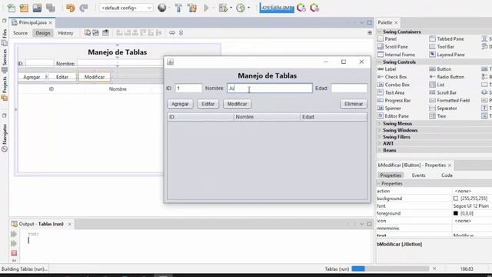
Task: Expand the Swing Menus palette category
Action: [379, 124]
